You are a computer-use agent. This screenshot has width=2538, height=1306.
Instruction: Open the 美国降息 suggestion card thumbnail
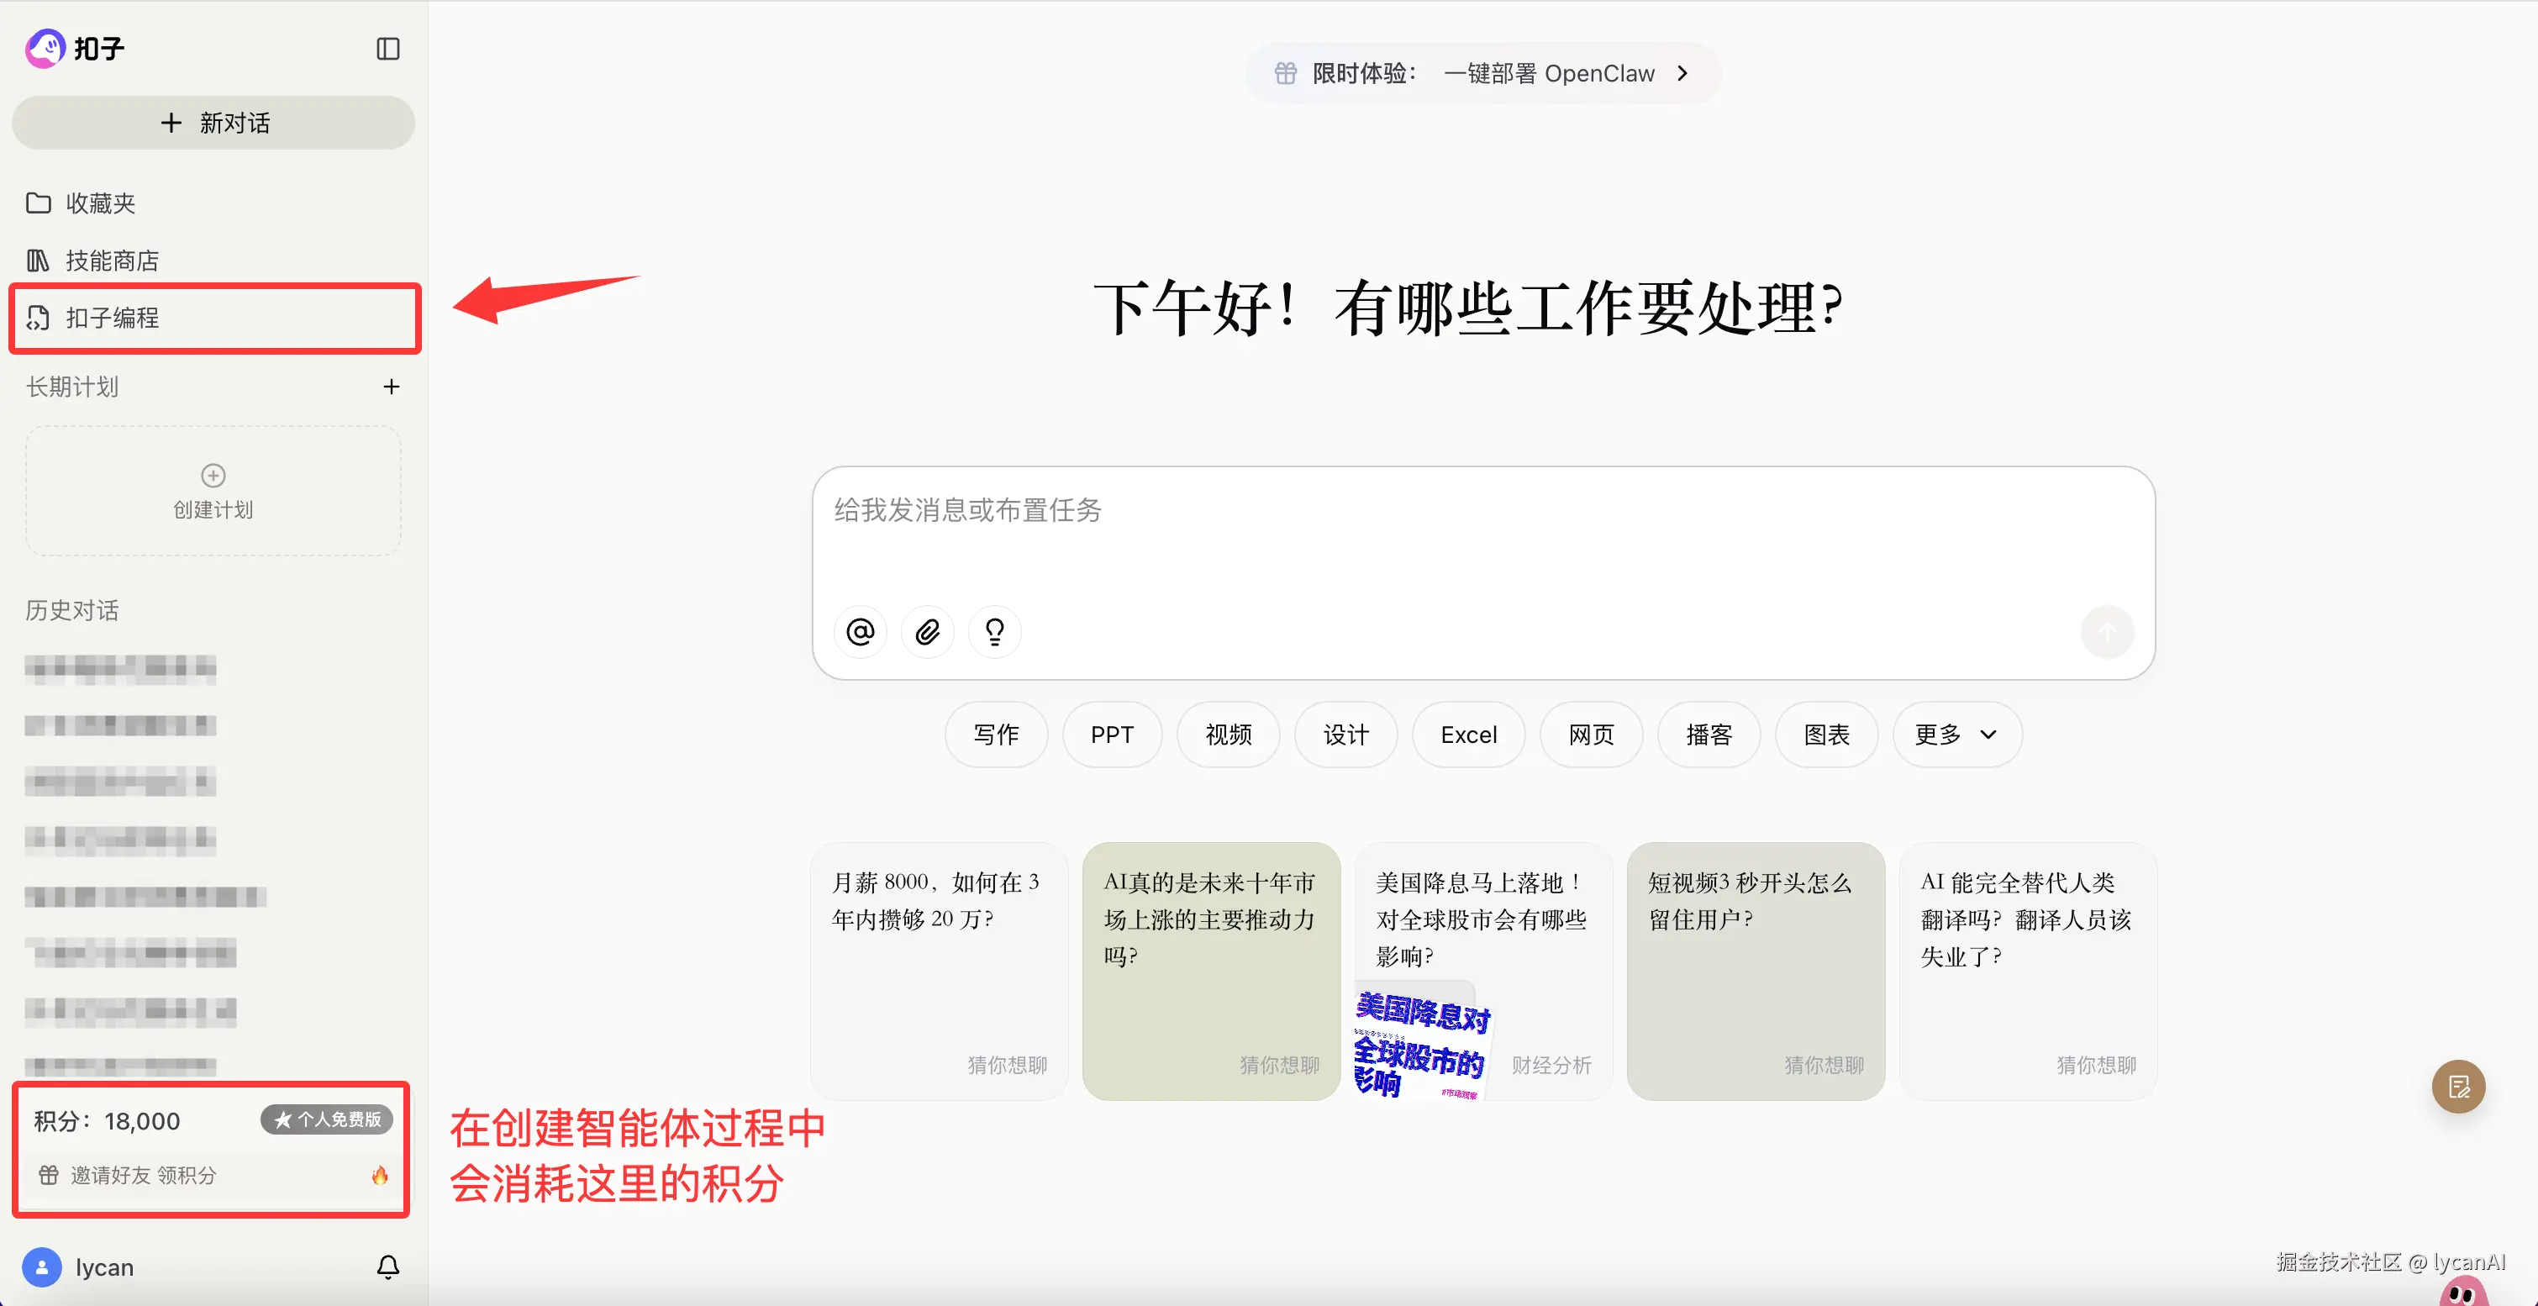tap(1421, 1044)
